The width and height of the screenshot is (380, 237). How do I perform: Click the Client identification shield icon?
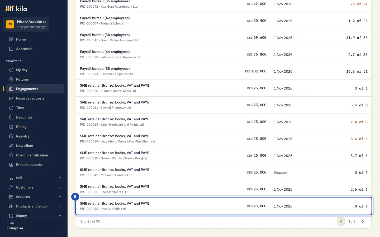click(11, 155)
